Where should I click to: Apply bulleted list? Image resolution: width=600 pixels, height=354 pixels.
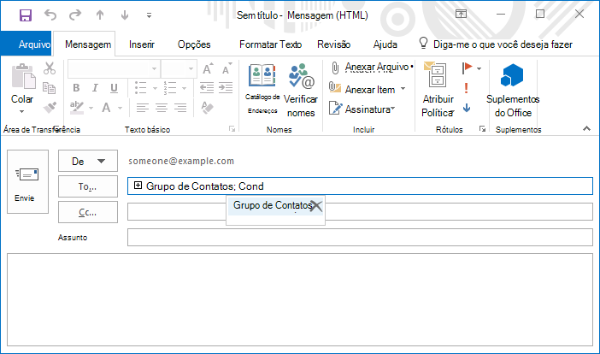pos(141,87)
